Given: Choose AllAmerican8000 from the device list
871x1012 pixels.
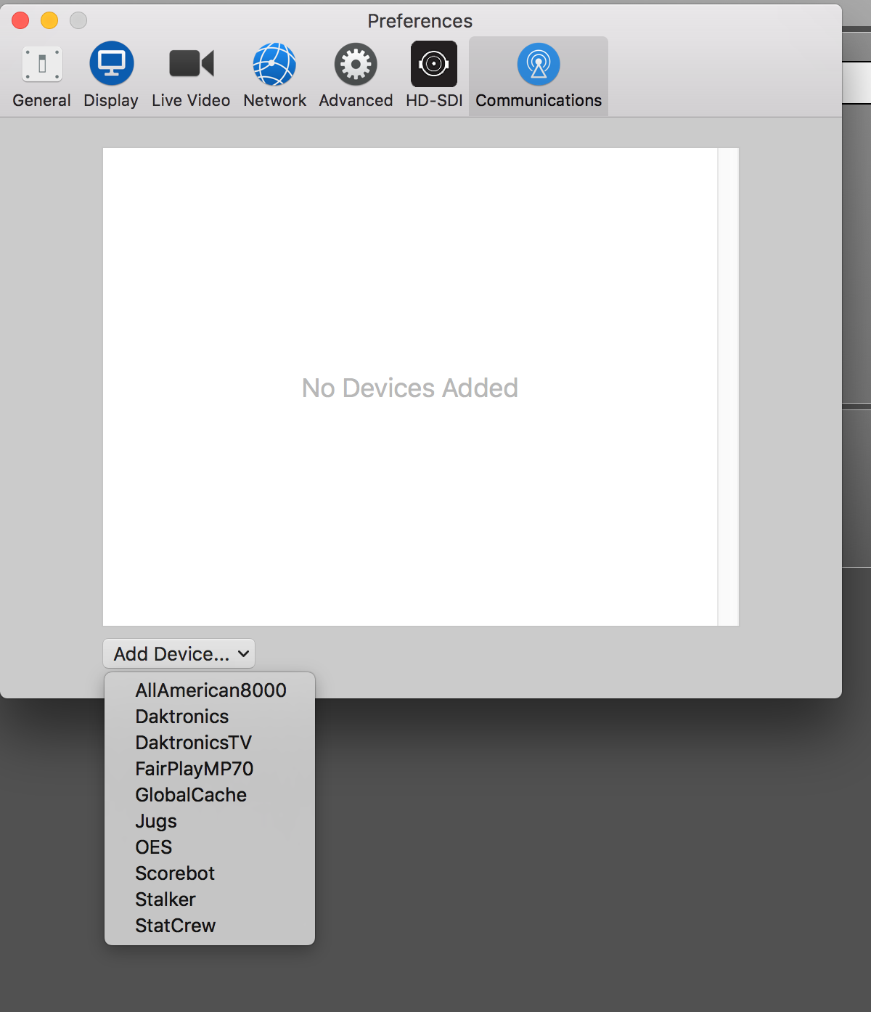Looking at the screenshot, I should click(210, 690).
